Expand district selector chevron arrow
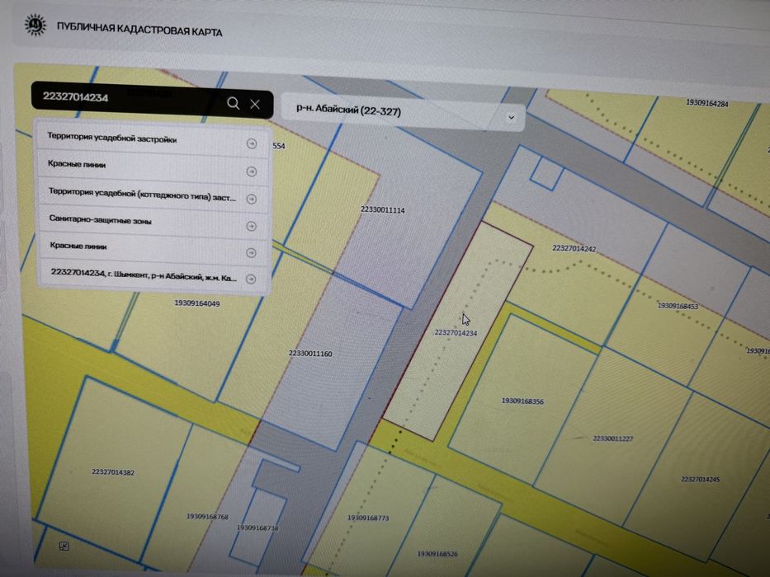The height and width of the screenshot is (577, 770). [511, 117]
